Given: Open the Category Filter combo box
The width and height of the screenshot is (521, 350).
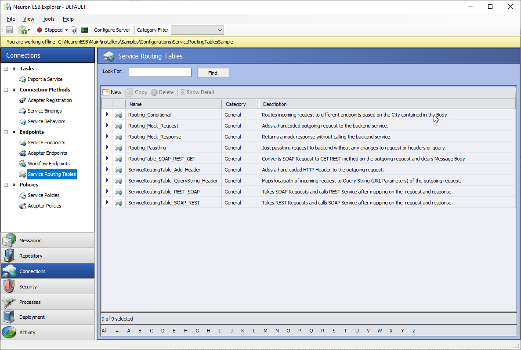Looking at the screenshot, I should point(197,30).
